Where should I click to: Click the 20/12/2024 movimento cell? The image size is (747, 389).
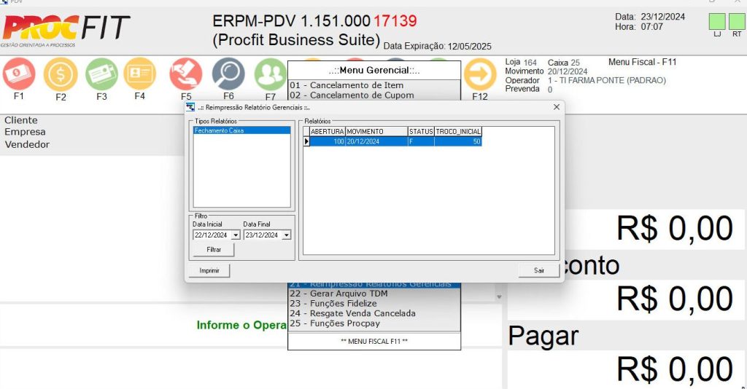tap(376, 141)
